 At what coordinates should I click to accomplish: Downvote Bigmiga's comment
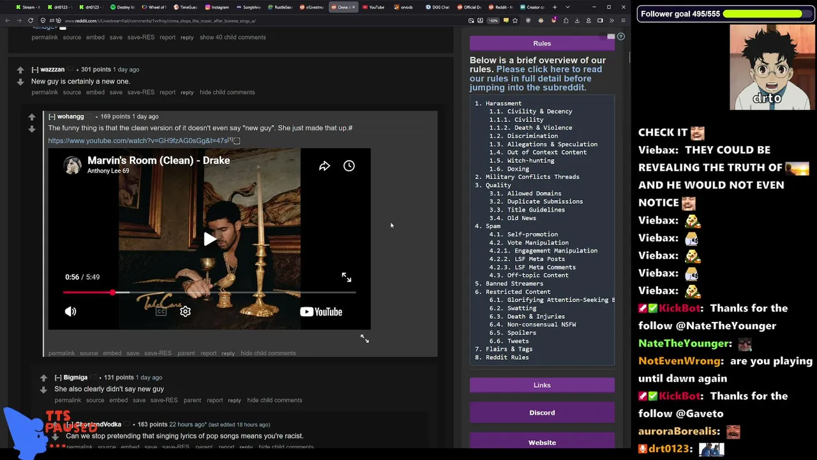(x=43, y=390)
